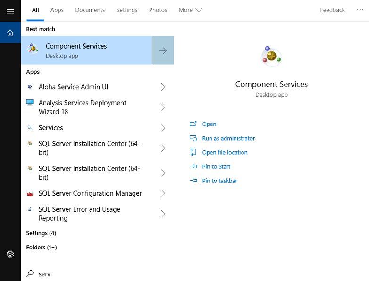Click the SQL Server Configuration Manager icon
Image resolution: width=369 pixels, height=281 pixels.
(x=30, y=193)
